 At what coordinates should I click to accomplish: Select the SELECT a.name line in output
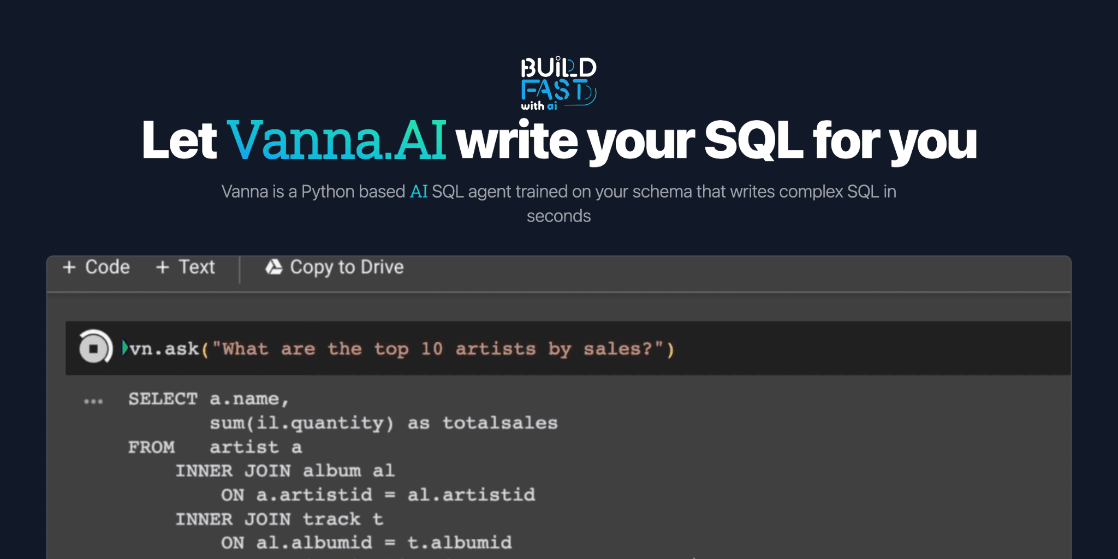coord(207,399)
